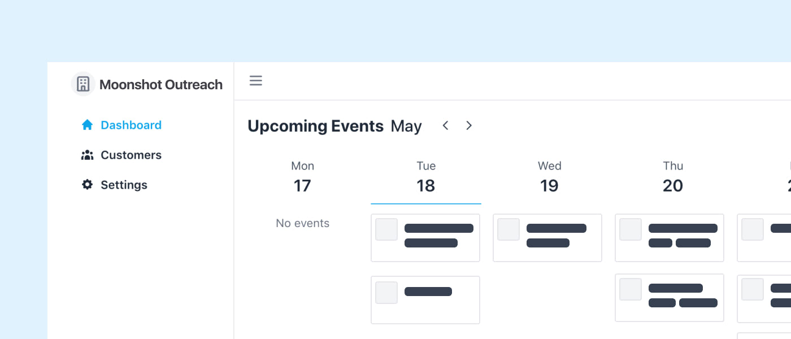Click the Customers people icon
The image size is (791, 339).
(x=87, y=155)
